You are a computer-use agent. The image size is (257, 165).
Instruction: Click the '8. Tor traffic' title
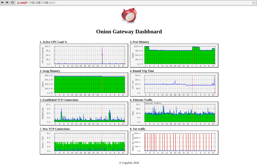(x=138, y=129)
